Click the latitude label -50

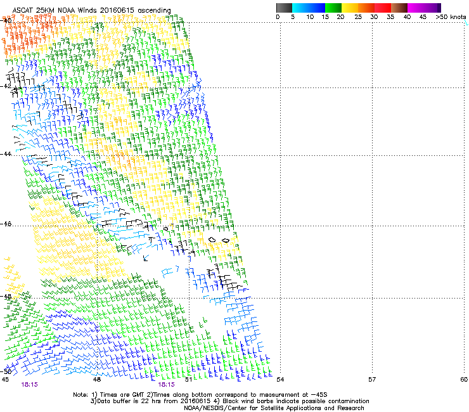[x=6, y=371]
